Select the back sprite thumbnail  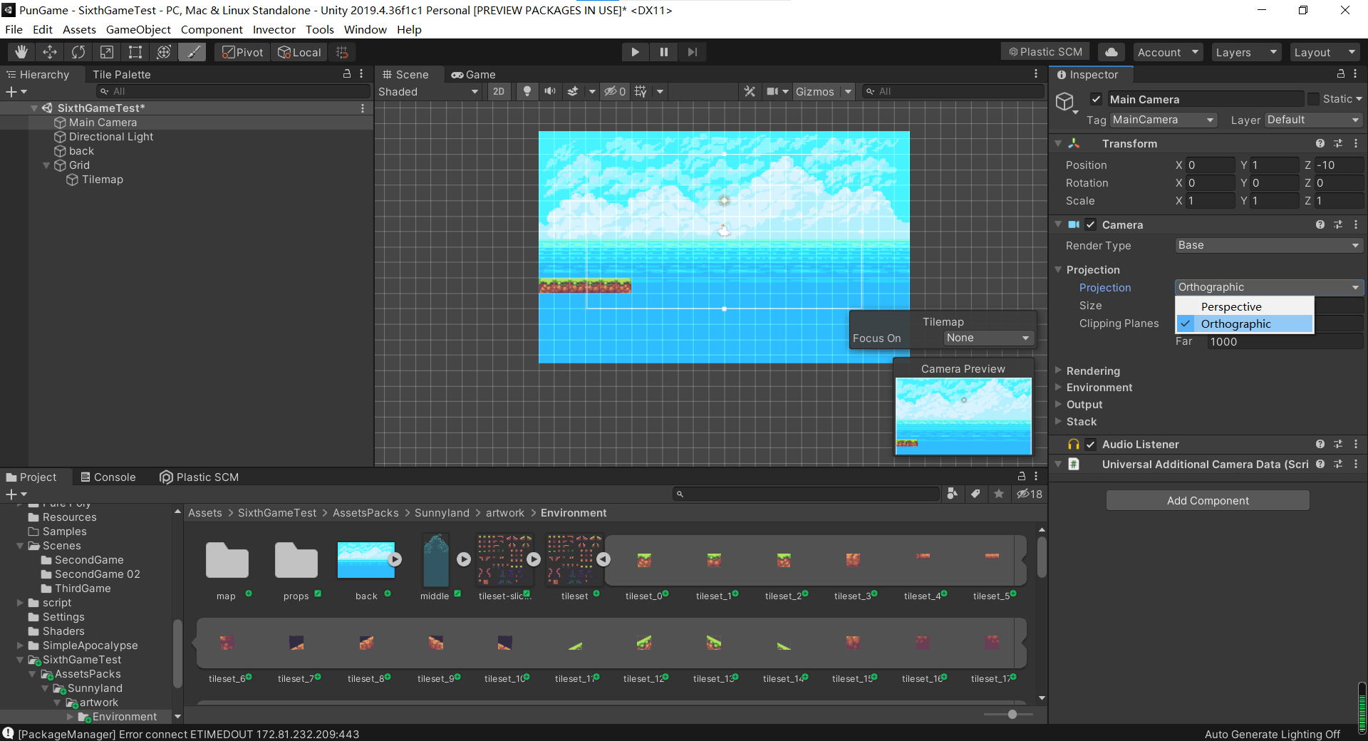366,561
